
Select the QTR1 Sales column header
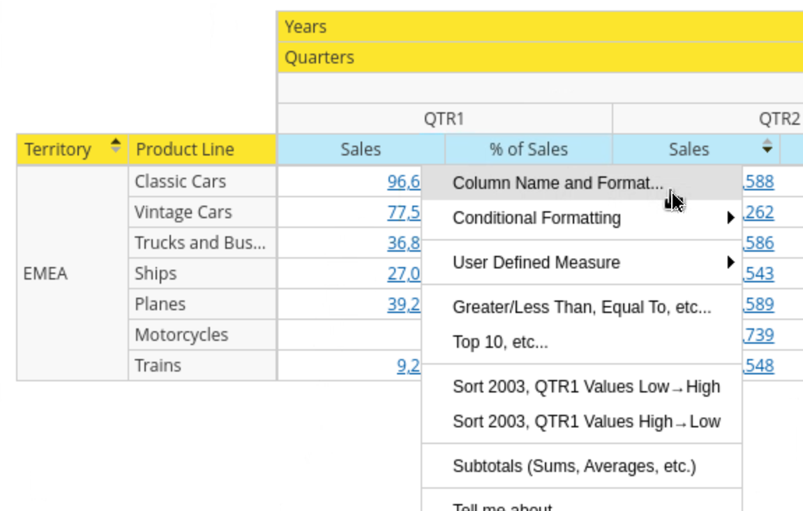[x=361, y=150]
